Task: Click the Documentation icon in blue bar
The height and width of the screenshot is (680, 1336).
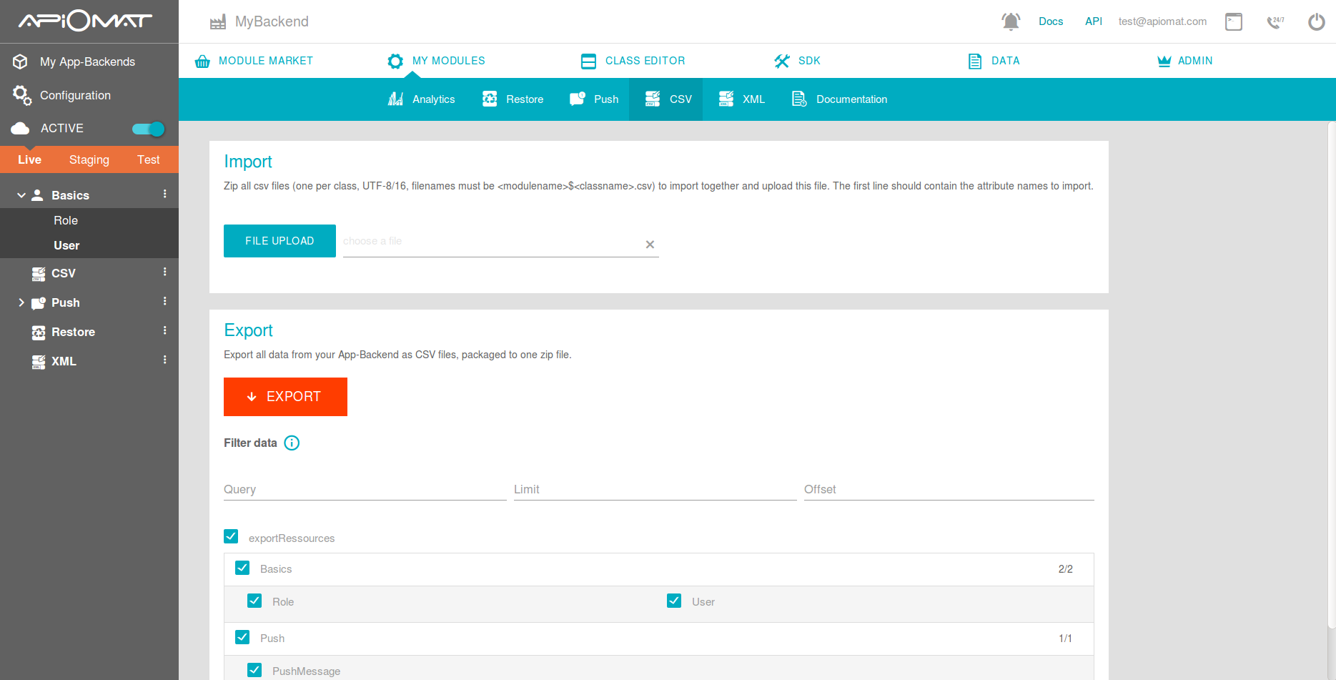Action: 799,99
